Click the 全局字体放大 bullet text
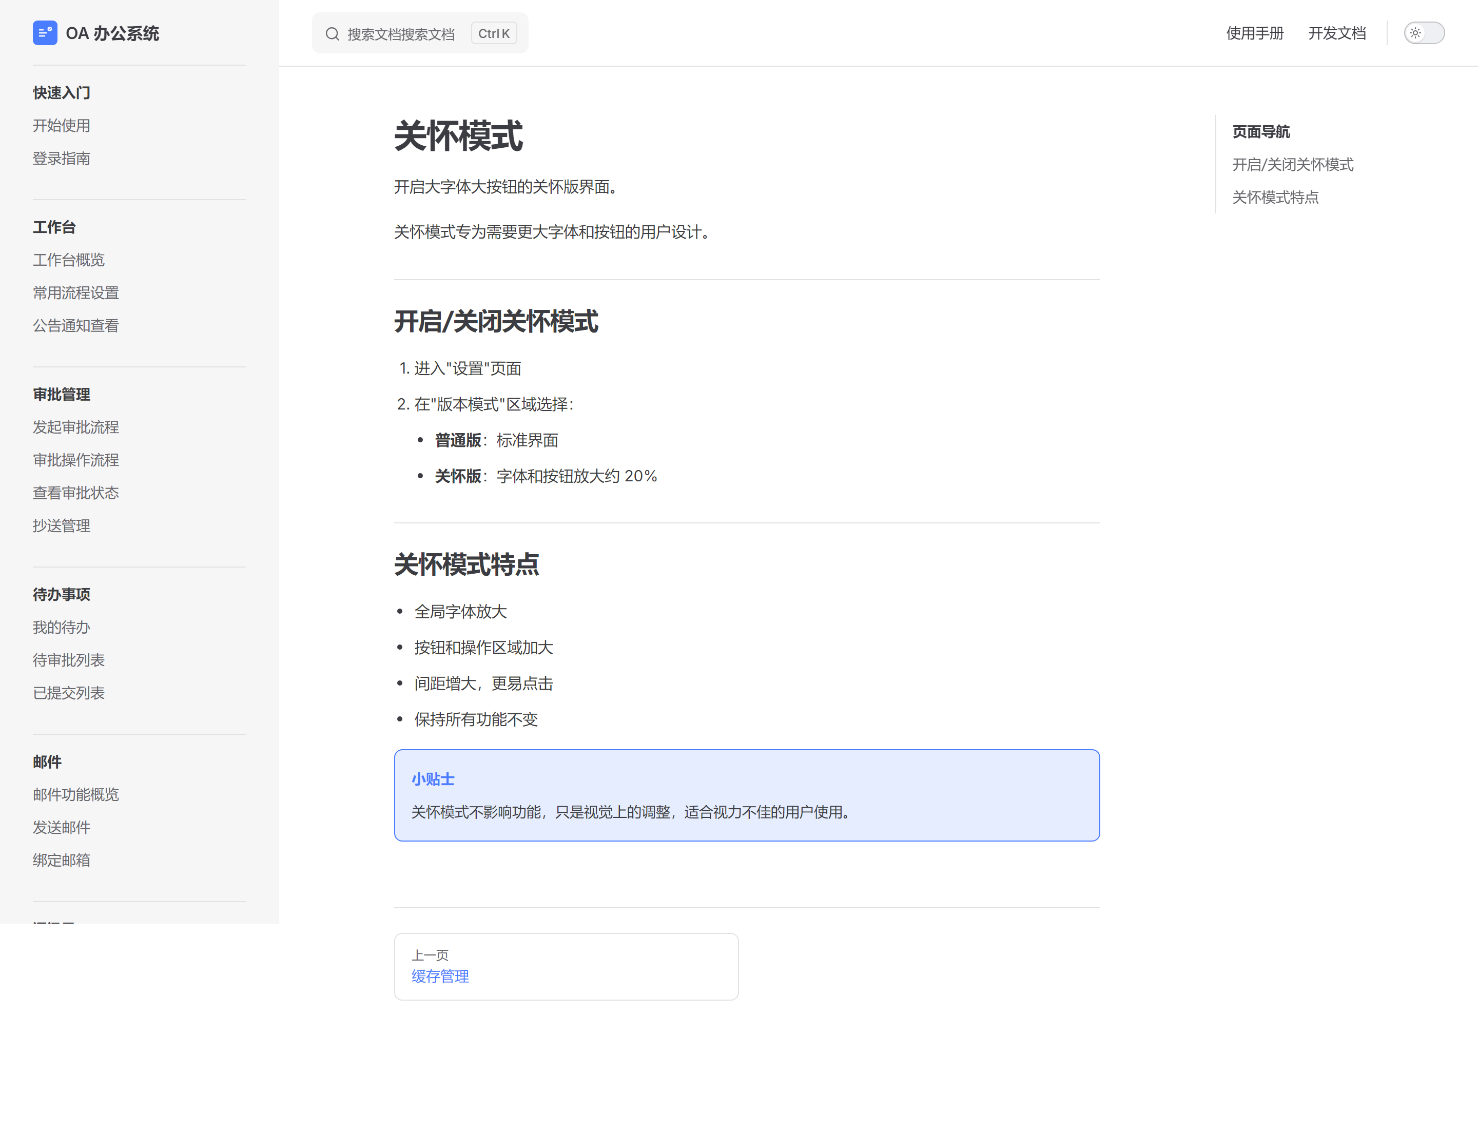This screenshot has height=1132, width=1478. pyautogui.click(x=460, y=611)
